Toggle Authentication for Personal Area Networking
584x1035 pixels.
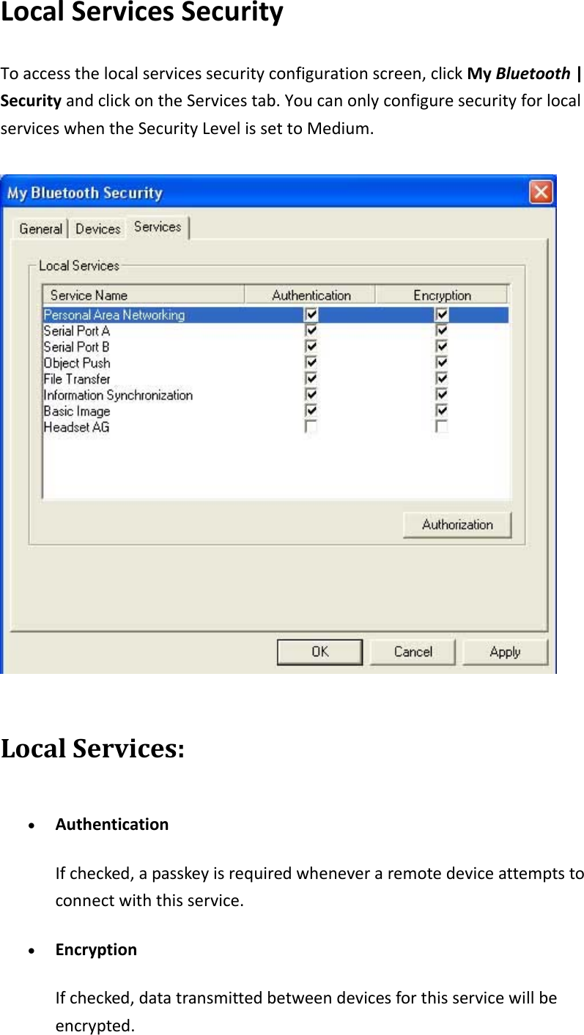(x=311, y=315)
